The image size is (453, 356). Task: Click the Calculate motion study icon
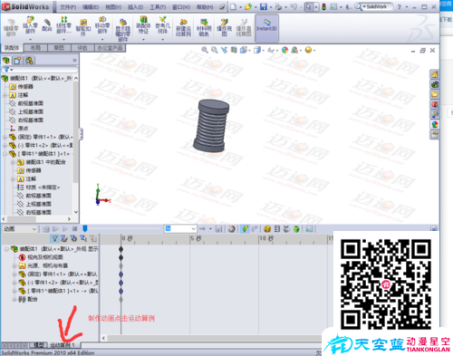tap(46, 229)
